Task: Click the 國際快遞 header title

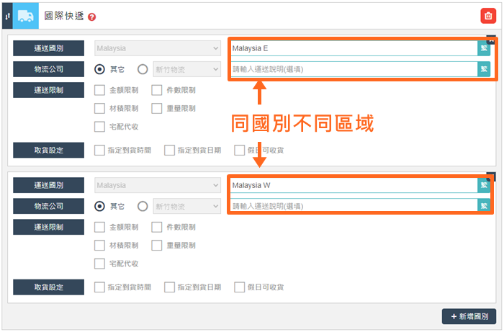Action: point(63,16)
